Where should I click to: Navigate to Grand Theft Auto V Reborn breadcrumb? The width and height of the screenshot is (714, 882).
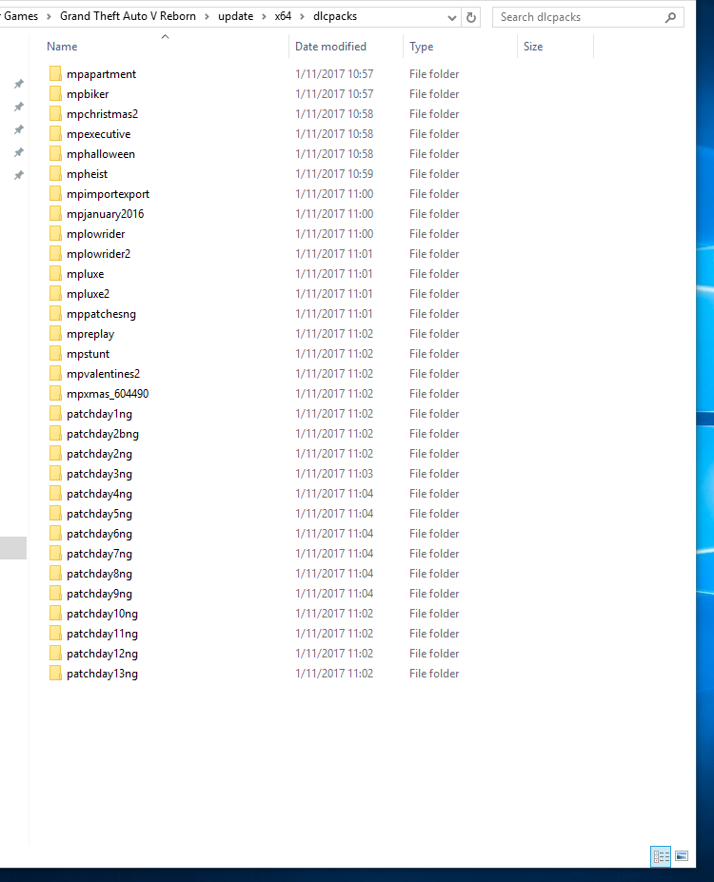pyautogui.click(x=128, y=16)
